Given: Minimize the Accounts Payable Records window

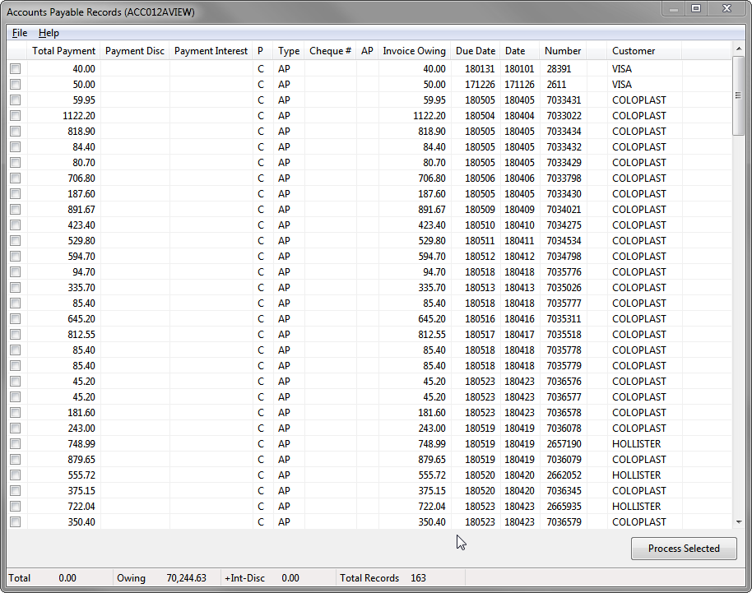Looking at the screenshot, I should click(x=674, y=8).
